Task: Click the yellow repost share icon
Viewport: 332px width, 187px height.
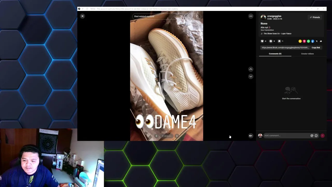Action: click(300, 41)
